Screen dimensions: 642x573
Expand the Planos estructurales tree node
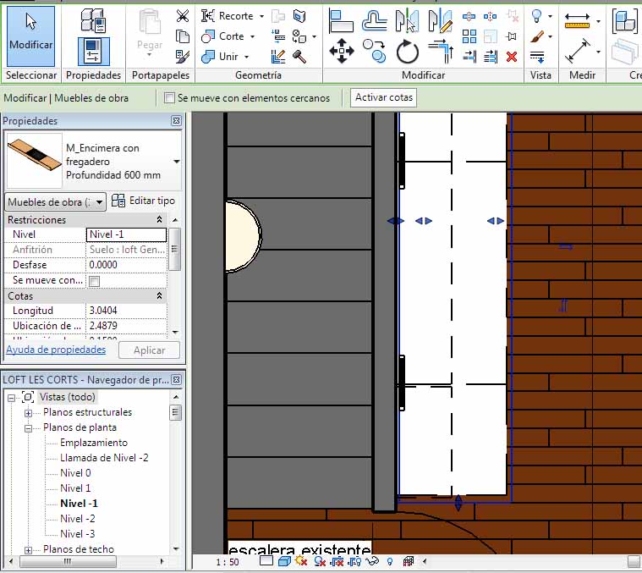28,413
